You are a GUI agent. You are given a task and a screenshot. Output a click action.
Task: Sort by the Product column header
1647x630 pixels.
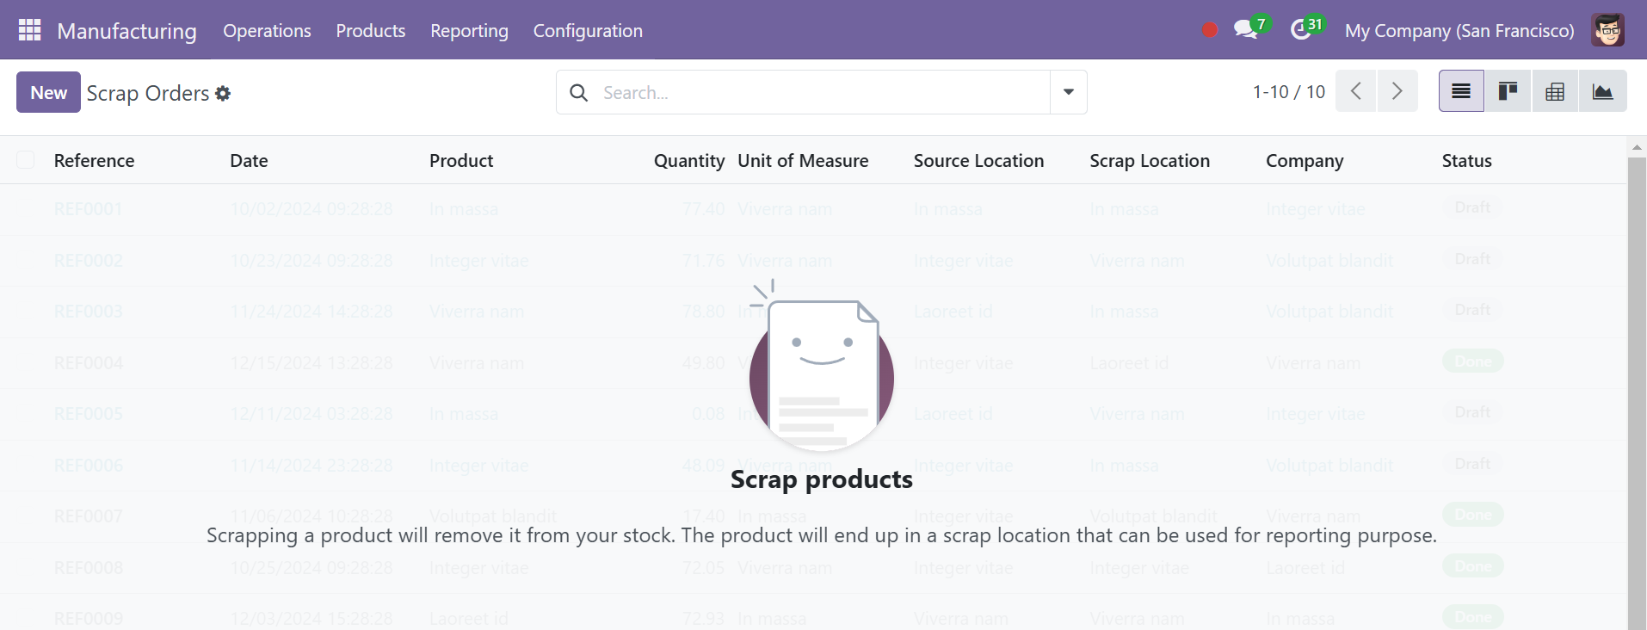[461, 161]
